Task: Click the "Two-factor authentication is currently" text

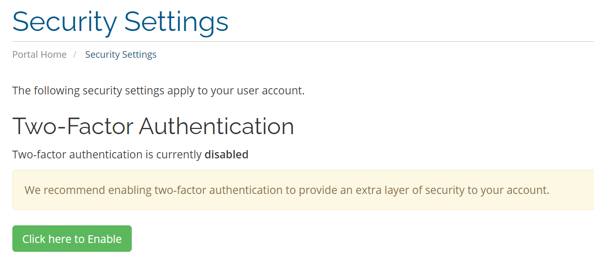Action: 107,154
